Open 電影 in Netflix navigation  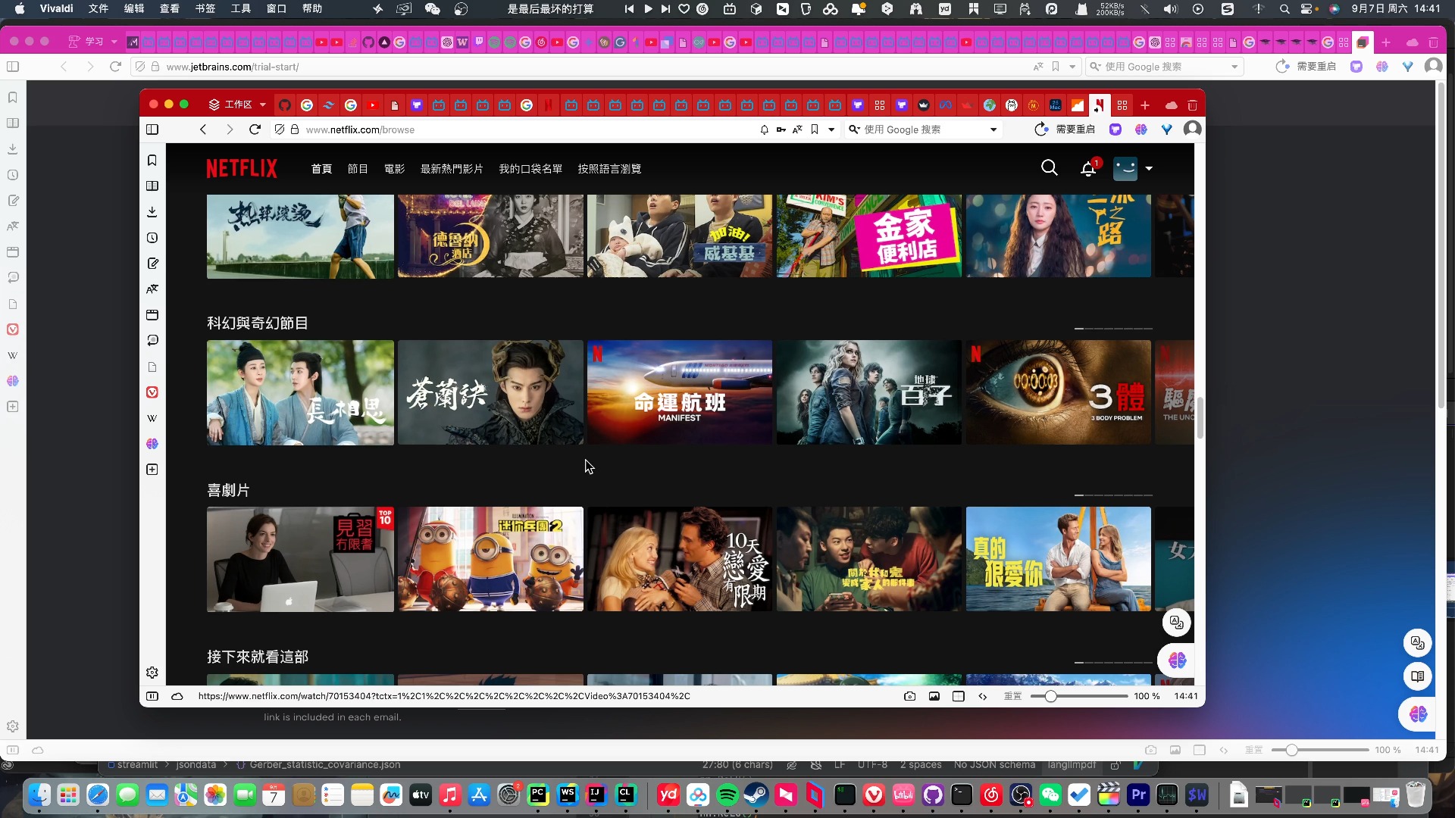[x=394, y=169]
